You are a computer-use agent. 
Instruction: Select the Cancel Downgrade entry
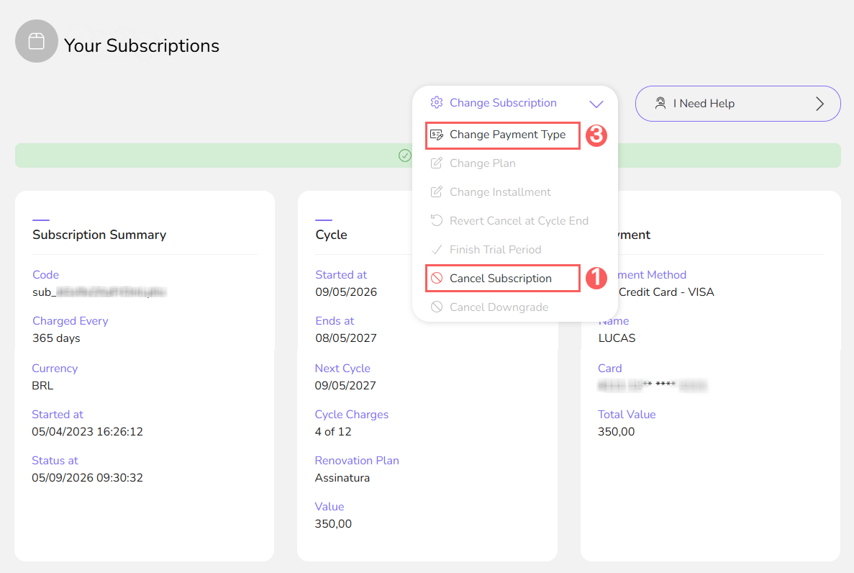(499, 307)
